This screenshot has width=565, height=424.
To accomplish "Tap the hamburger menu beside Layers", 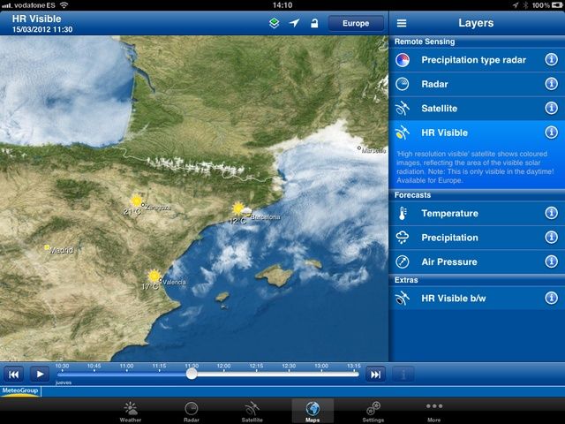I will [402, 23].
